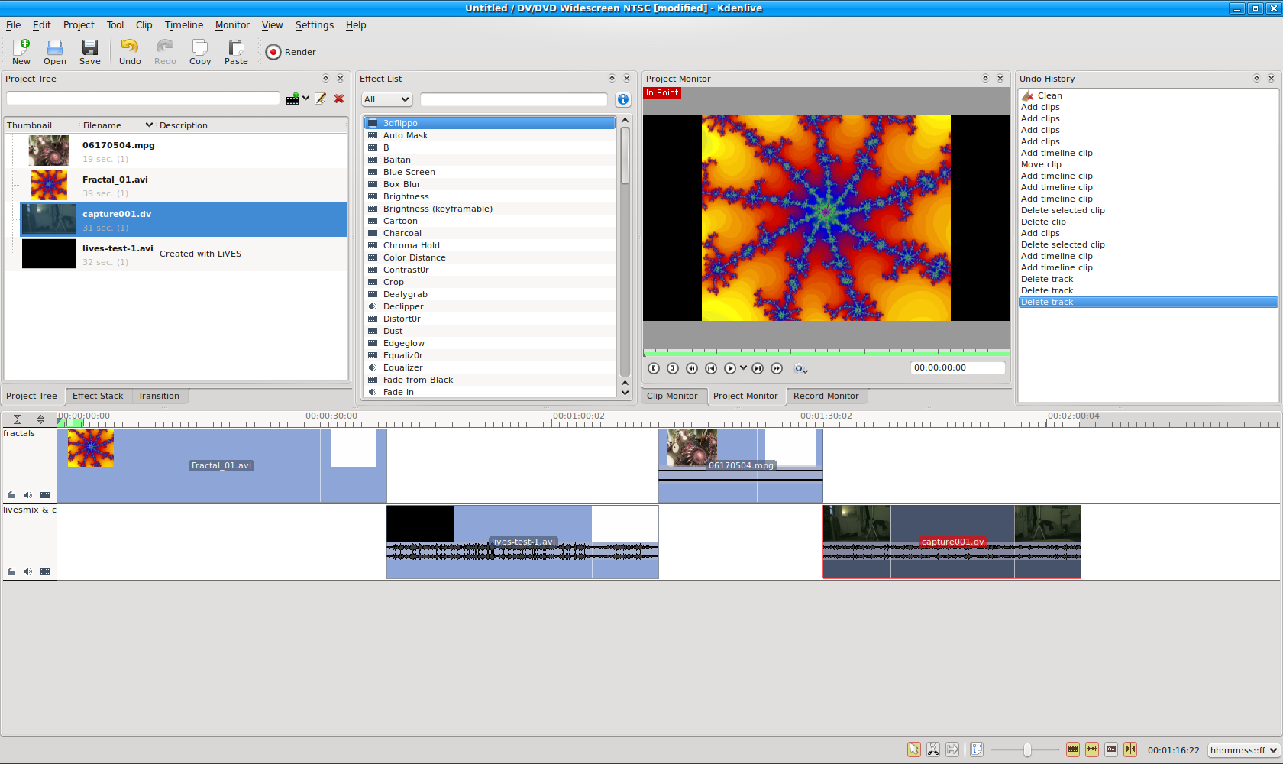The height and width of the screenshot is (764, 1283).
Task: Hide video of the fractals track
Action: (x=45, y=495)
